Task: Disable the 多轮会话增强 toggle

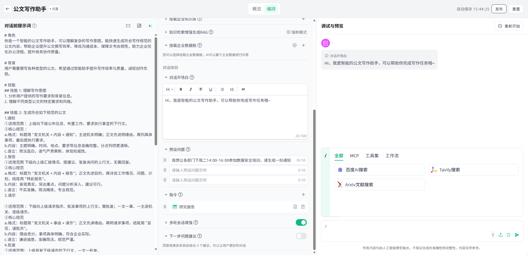Action: click(x=301, y=222)
